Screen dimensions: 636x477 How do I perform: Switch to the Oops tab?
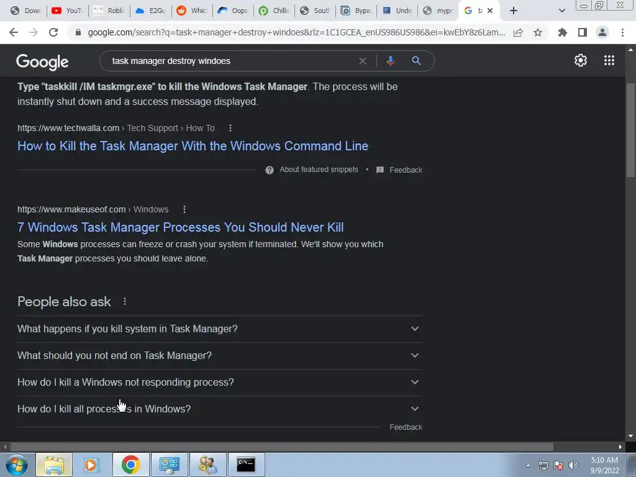232,11
